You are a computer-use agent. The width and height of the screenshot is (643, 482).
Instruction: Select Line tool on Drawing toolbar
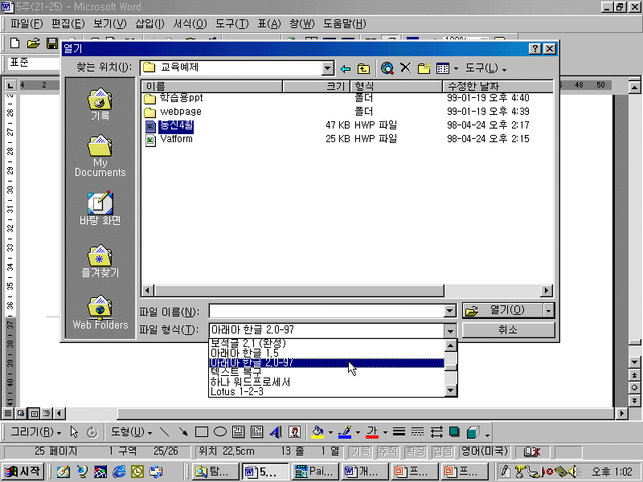pyautogui.click(x=165, y=431)
